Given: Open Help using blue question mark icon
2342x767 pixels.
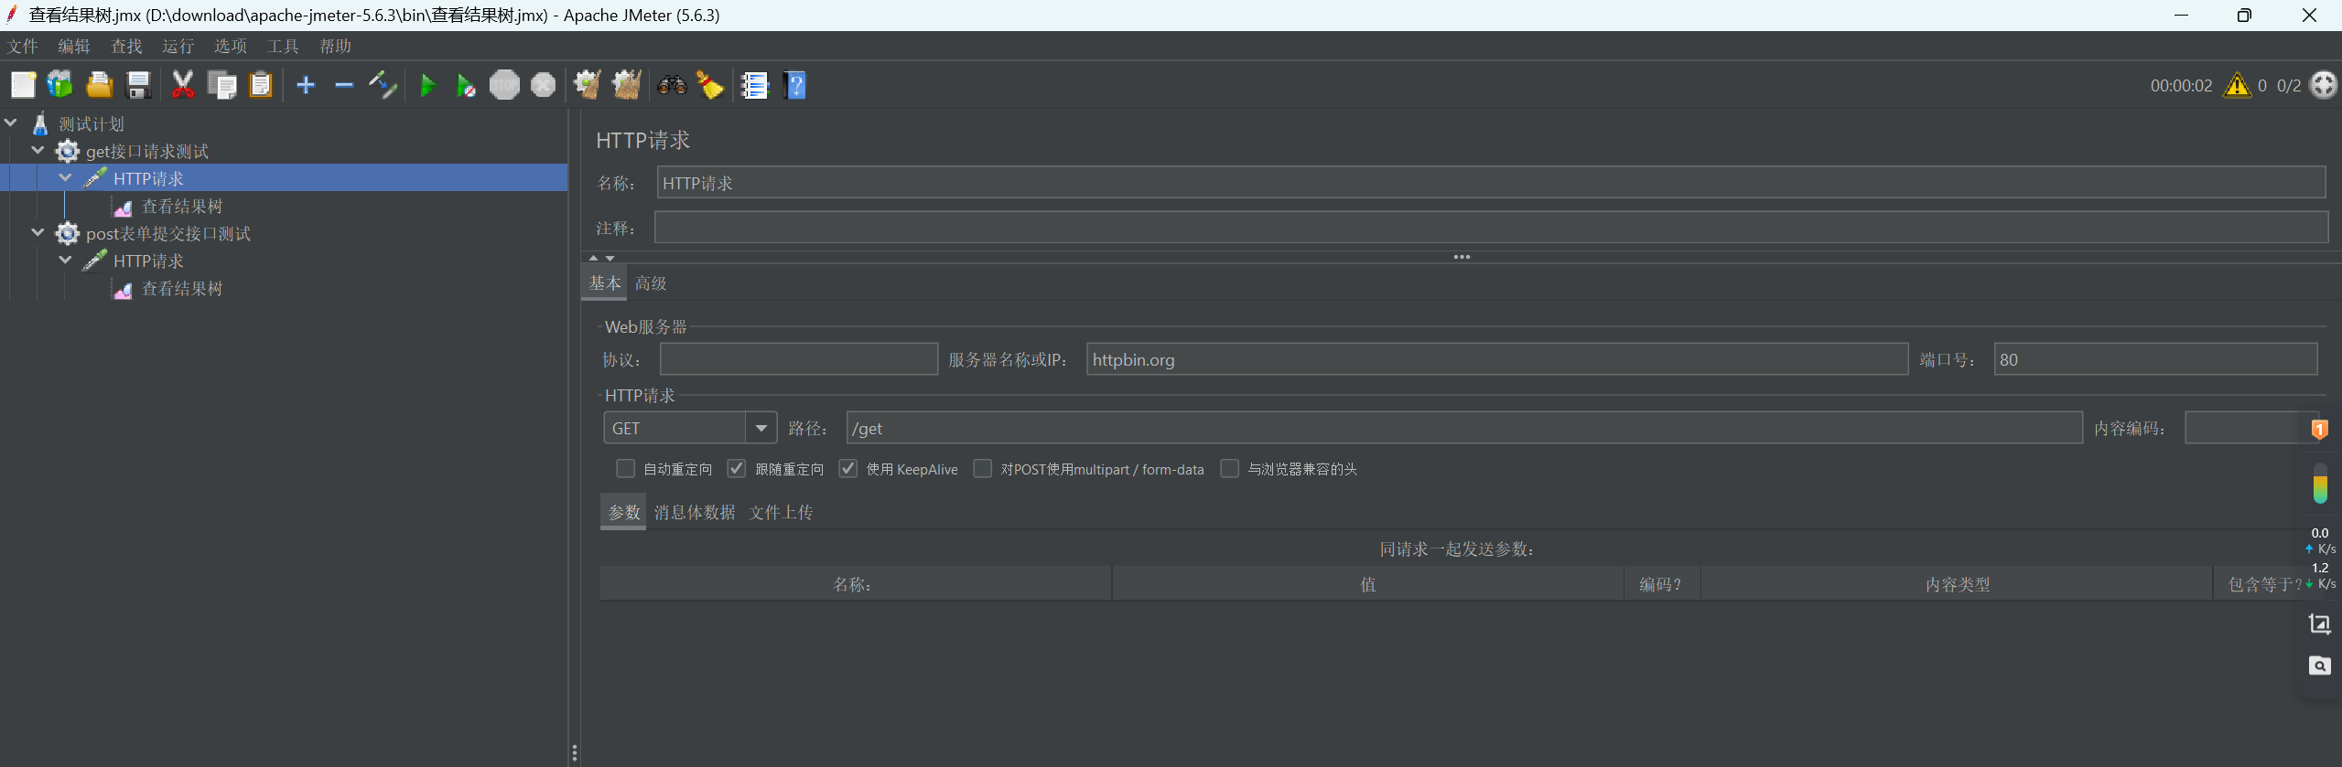Looking at the screenshot, I should click(x=795, y=85).
